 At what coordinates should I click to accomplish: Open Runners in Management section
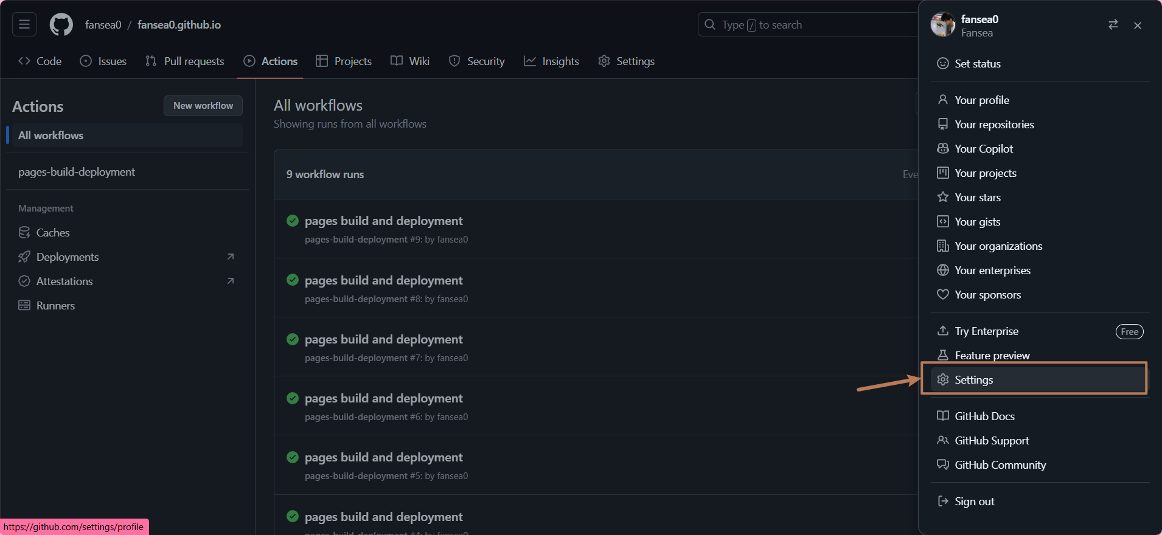(55, 306)
